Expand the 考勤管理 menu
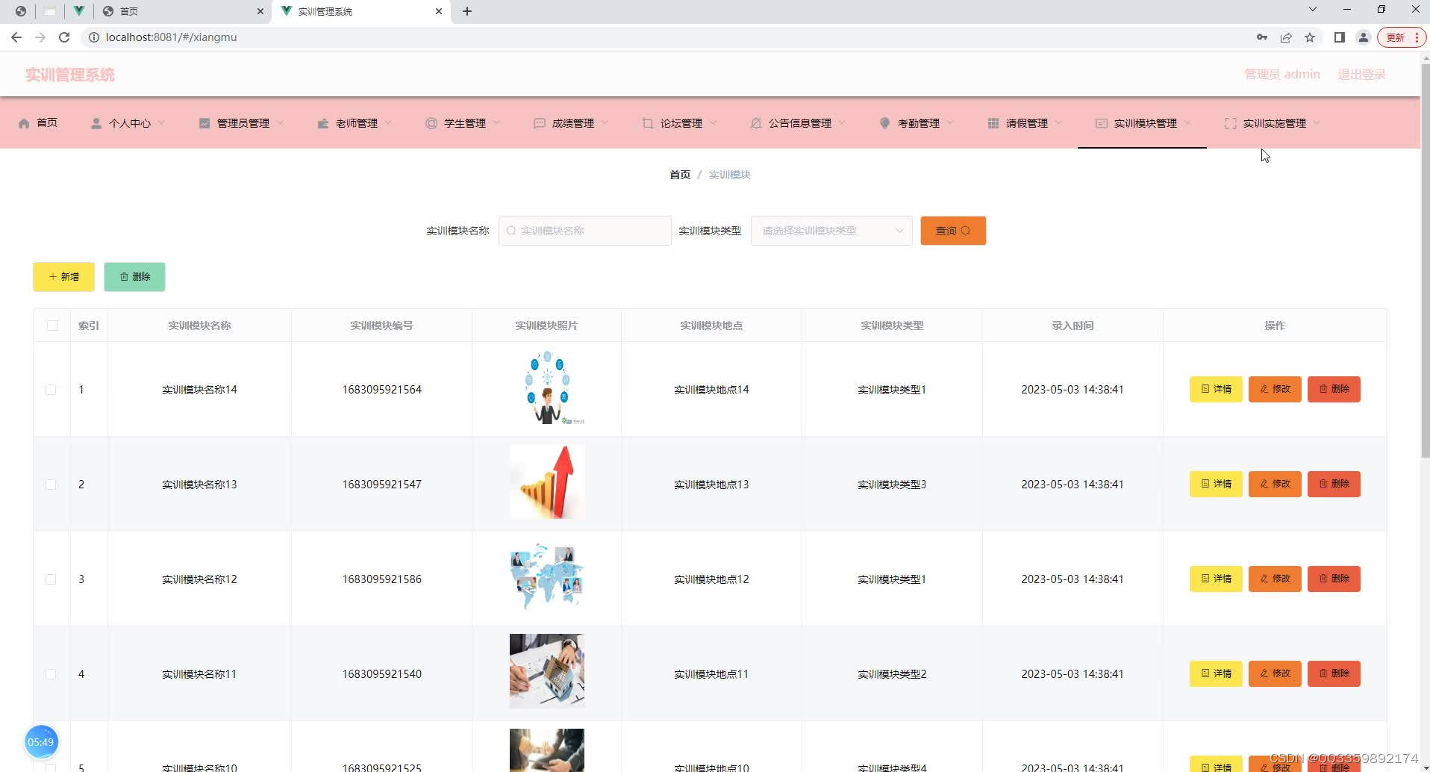This screenshot has height=772, width=1430. [x=917, y=123]
